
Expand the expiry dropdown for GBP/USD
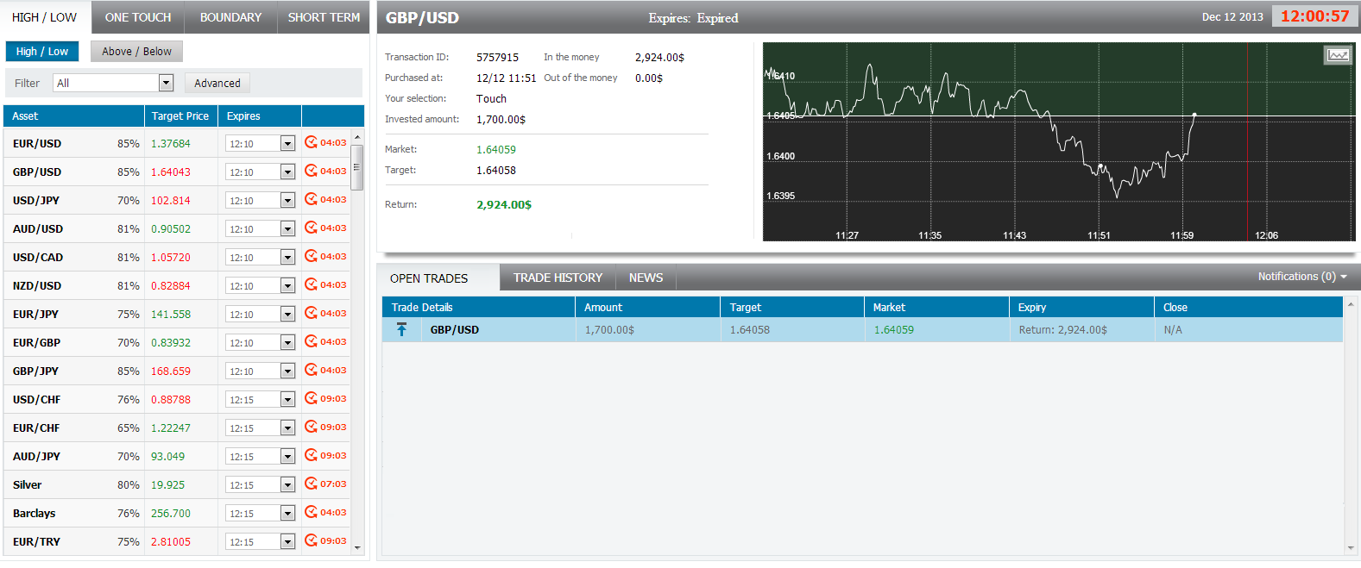point(287,172)
